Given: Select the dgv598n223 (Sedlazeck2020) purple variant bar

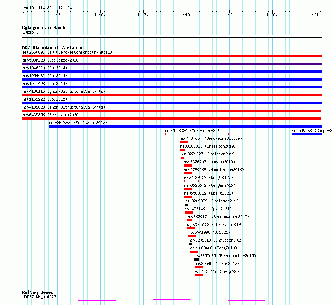Looking at the screenshot, I should tap(172, 64).
